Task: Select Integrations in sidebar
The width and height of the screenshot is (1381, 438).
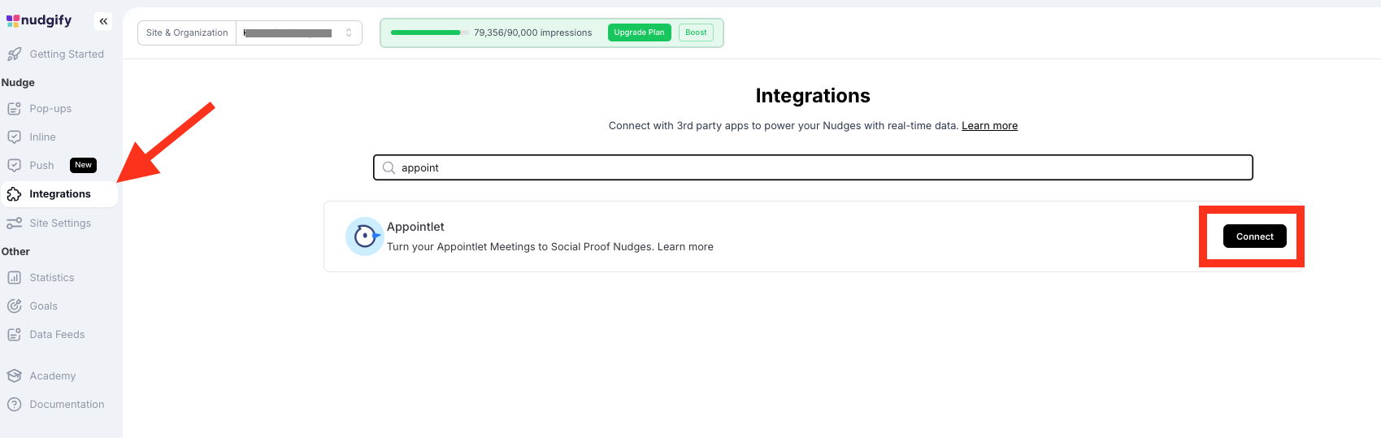Action: pos(59,194)
